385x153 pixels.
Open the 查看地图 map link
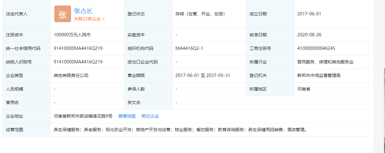[127, 116]
